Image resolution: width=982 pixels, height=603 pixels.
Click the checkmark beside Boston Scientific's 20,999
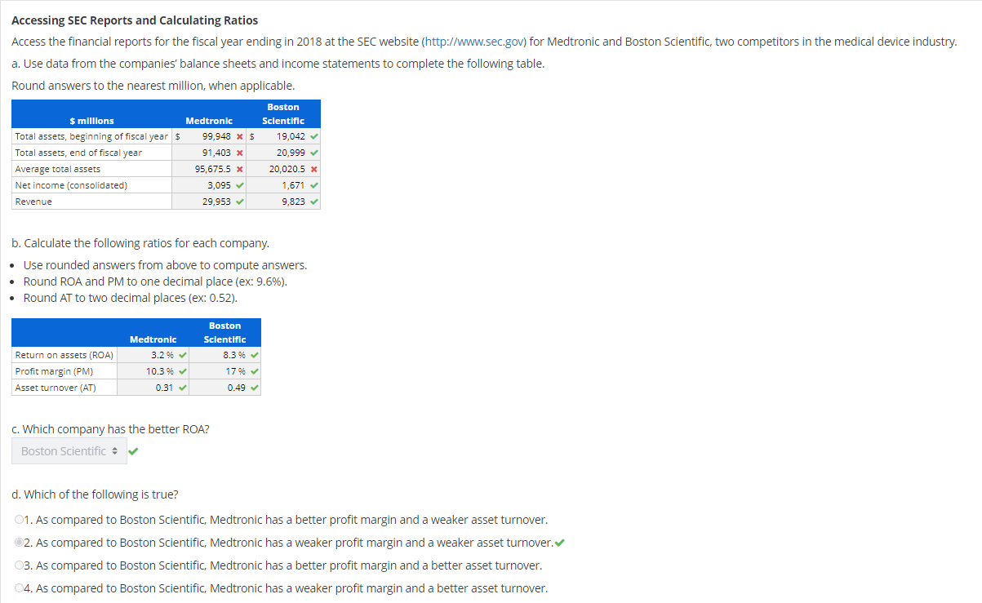coord(314,153)
